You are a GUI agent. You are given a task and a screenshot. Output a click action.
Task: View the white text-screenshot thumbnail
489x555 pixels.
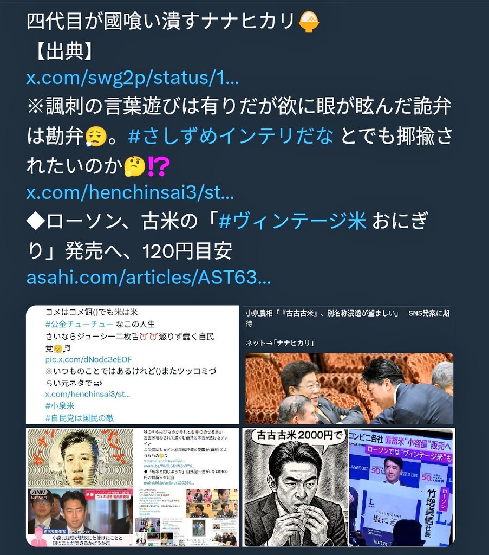132,365
